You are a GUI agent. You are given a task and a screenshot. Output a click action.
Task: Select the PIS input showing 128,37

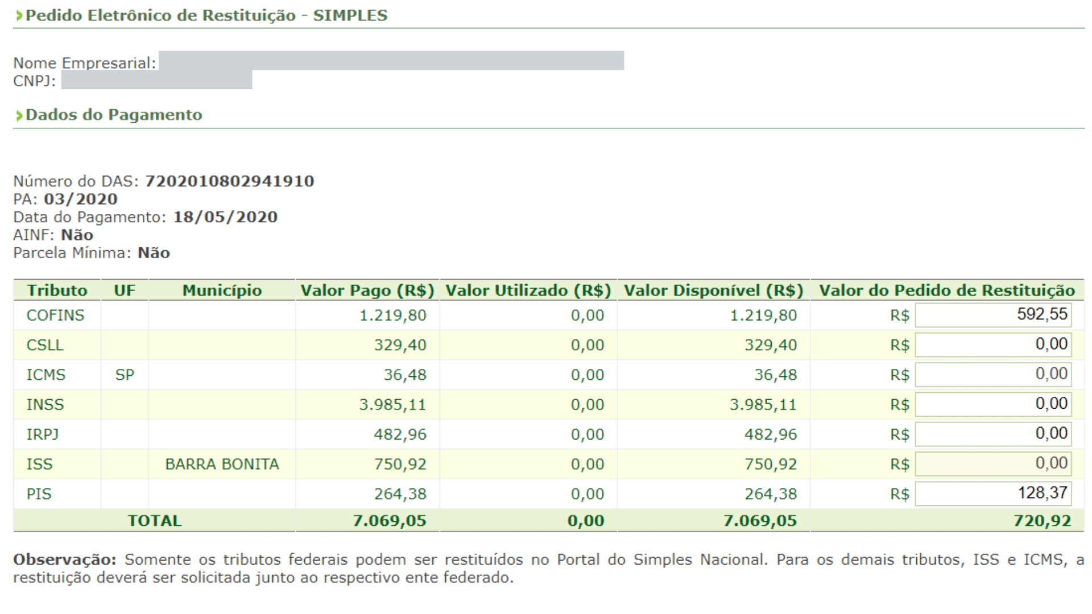992,493
